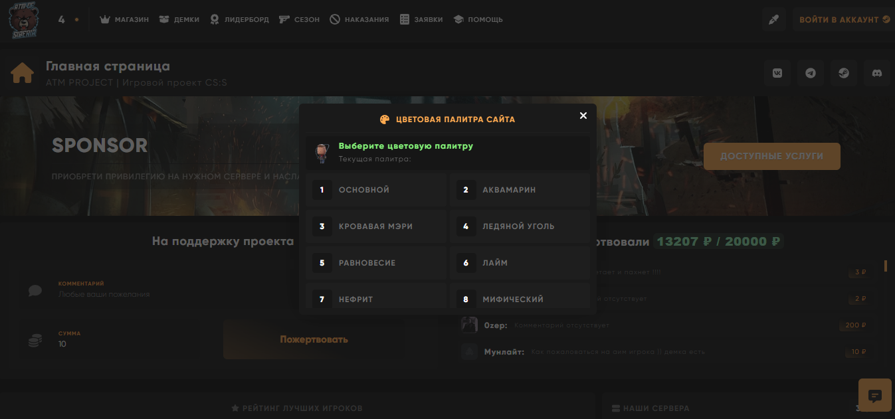Click the home page house icon
The height and width of the screenshot is (419, 895).
coord(23,73)
